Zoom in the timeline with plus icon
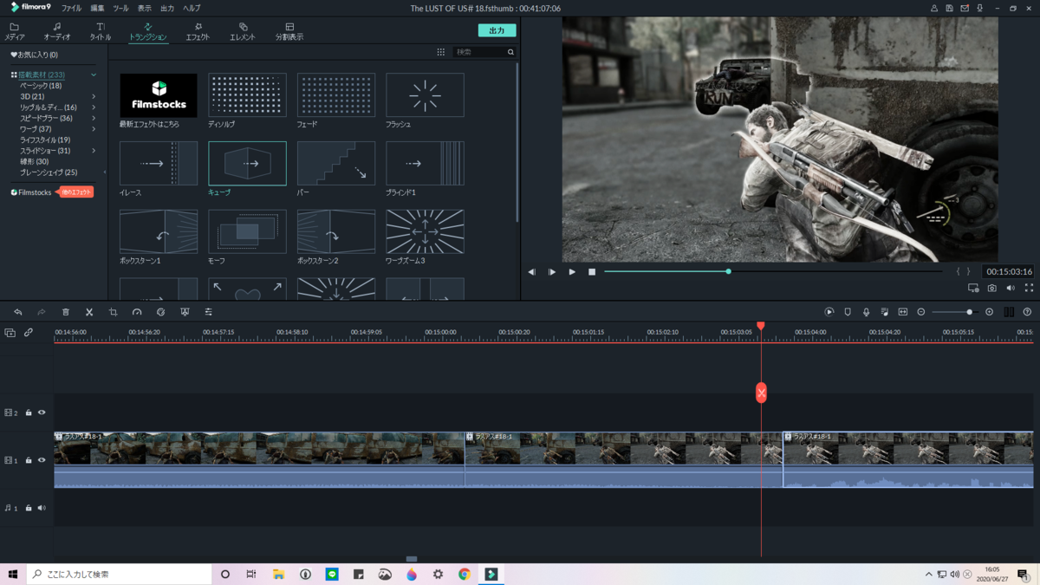 (990, 312)
